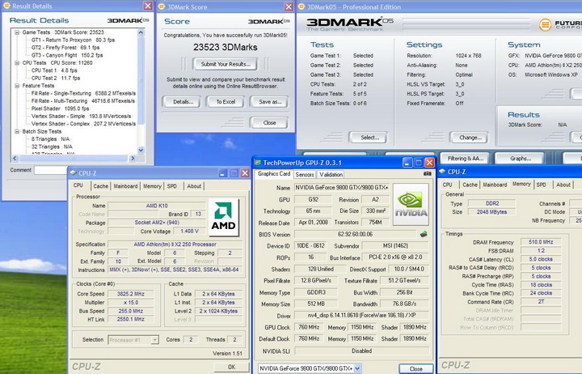Click Select... button under Tests

(x=369, y=138)
